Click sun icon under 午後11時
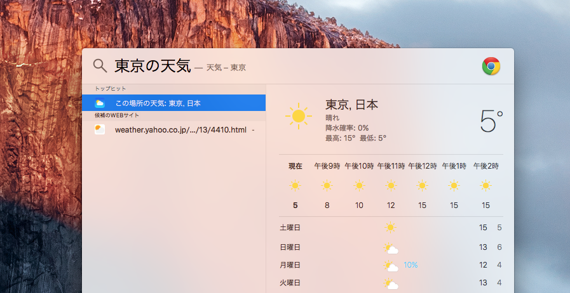 (391, 186)
